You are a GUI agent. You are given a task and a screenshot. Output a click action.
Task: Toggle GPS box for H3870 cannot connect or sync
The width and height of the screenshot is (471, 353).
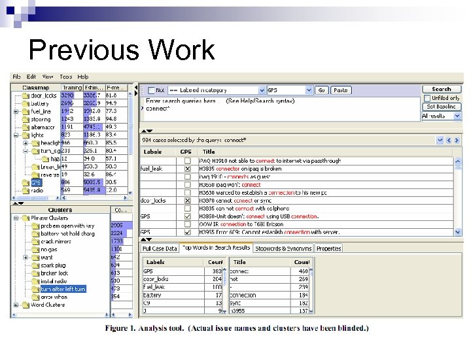(188, 201)
